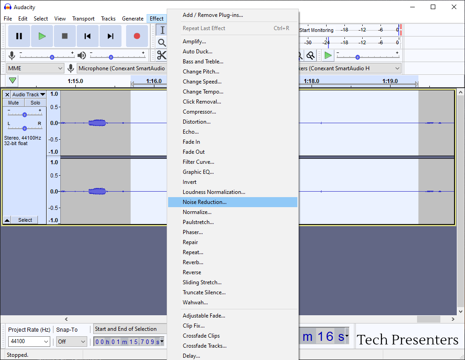Skip to start of the project
The image size is (465, 360).
point(88,36)
